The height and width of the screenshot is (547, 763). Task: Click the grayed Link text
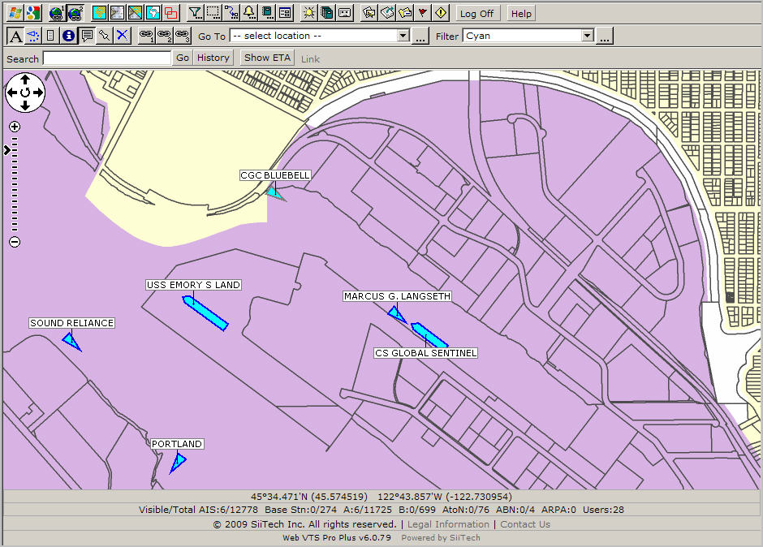(310, 59)
